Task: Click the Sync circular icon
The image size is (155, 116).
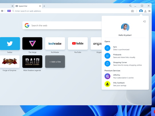Action: click(x=107, y=48)
